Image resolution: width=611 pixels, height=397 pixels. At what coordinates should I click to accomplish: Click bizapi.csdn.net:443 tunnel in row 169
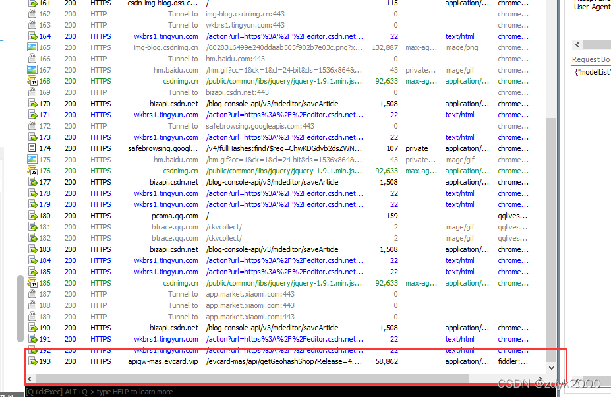pos(237,92)
